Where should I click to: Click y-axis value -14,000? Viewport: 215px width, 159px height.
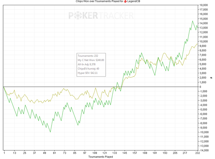(x=203, y=150)
